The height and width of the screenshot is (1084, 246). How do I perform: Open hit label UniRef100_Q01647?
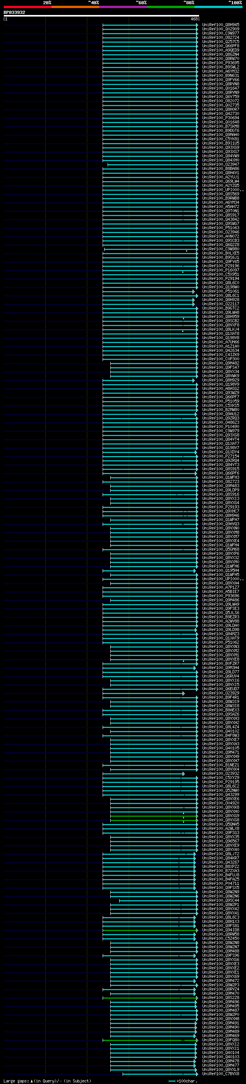pyautogui.click(x=221, y=88)
